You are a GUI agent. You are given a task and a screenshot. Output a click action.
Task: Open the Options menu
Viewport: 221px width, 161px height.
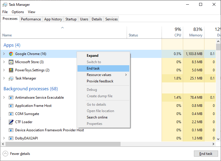click(18, 12)
